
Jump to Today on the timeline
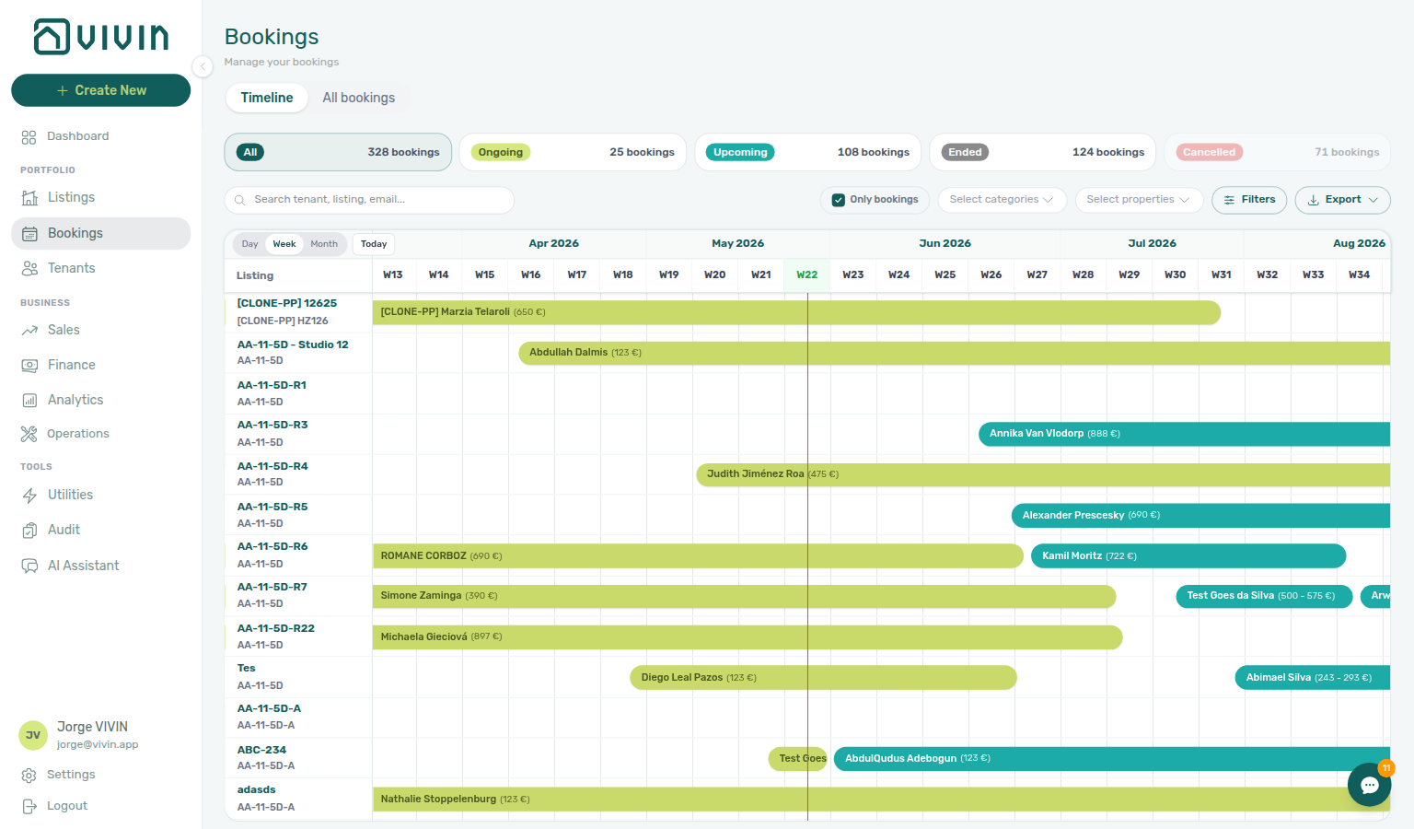(374, 244)
